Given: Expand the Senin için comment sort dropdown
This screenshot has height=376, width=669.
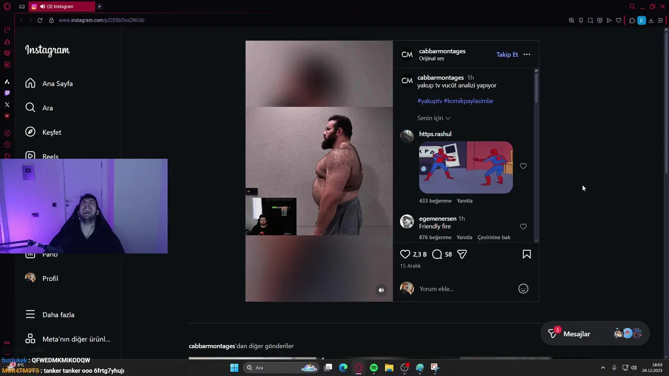Looking at the screenshot, I should click(x=434, y=118).
